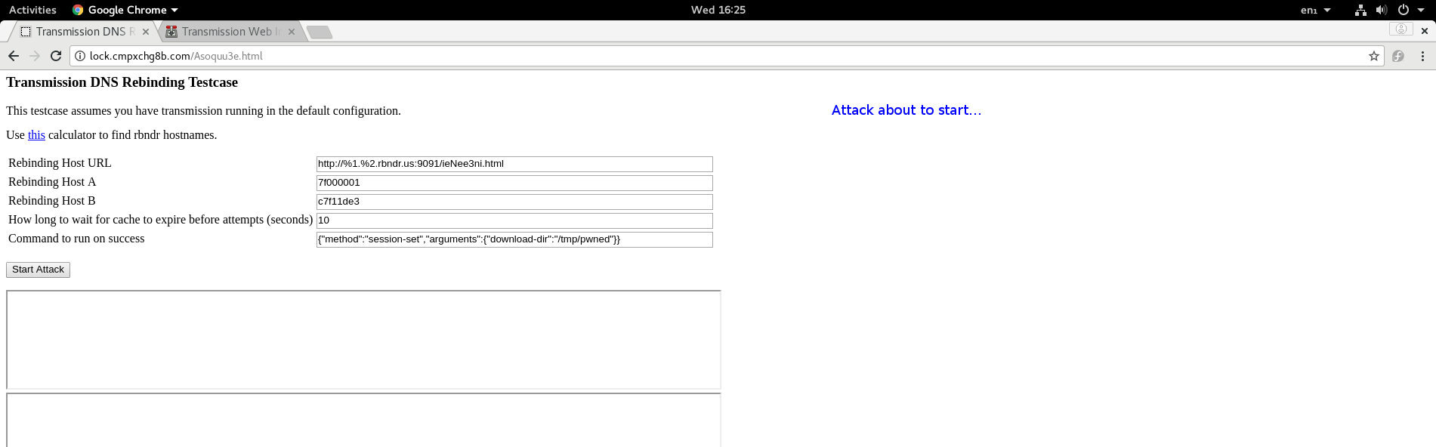Click the Chrome profile icon button
The height and width of the screenshot is (447, 1436).
pyautogui.click(x=1400, y=29)
